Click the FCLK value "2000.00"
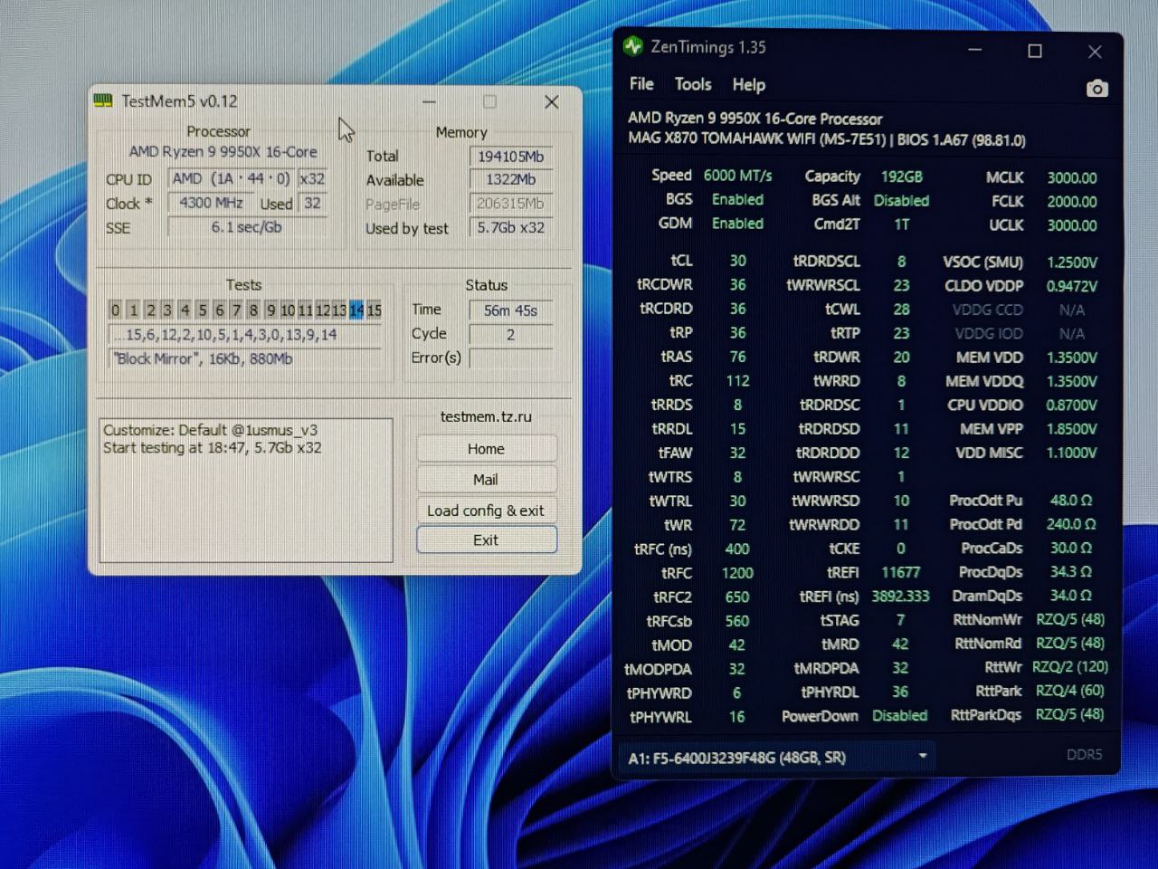 pyautogui.click(x=1071, y=202)
